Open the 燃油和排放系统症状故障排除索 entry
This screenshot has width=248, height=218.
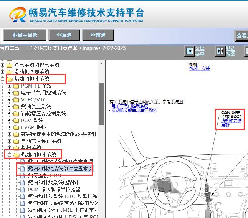[x=63, y=203]
